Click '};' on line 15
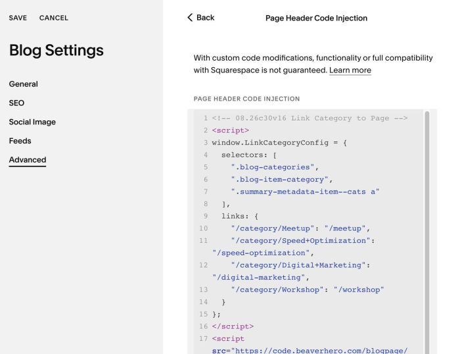460x354 pixels. [x=216, y=315]
